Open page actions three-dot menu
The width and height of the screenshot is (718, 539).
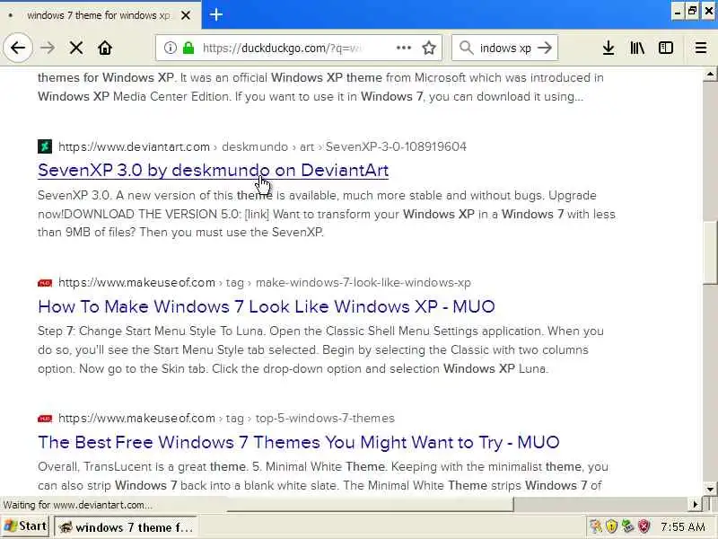(x=403, y=48)
